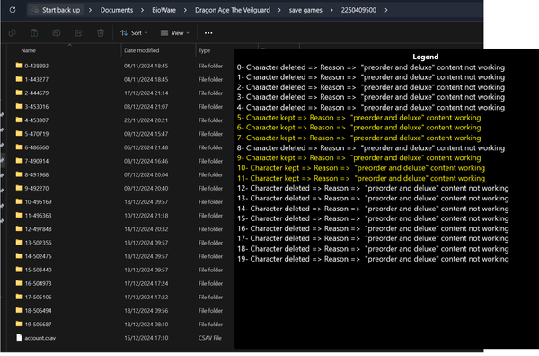Sort by Date modified column header
The width and height of the screenshot is (539, 356).
pyautogui.click(x=142, y=50)
